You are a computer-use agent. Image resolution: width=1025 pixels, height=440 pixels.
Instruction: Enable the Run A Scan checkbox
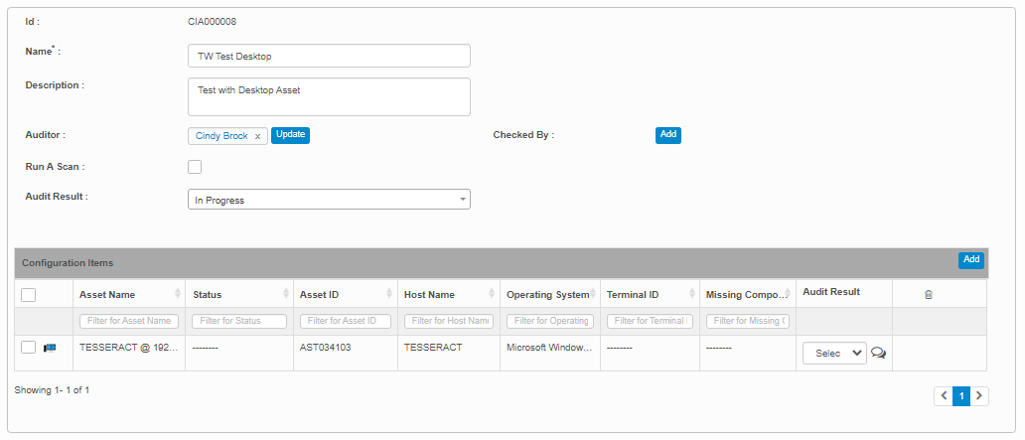click(x=195, y=167)
